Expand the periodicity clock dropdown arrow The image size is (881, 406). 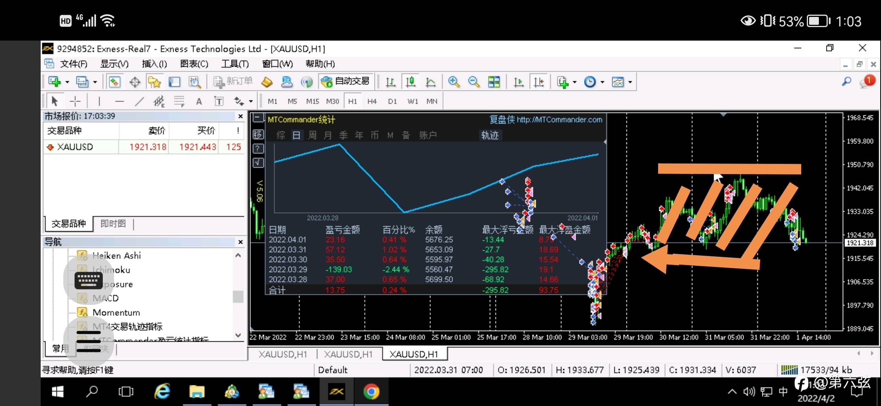tap(602, 82)
